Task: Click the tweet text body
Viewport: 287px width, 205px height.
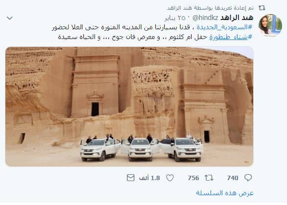Action: [152, 32]
